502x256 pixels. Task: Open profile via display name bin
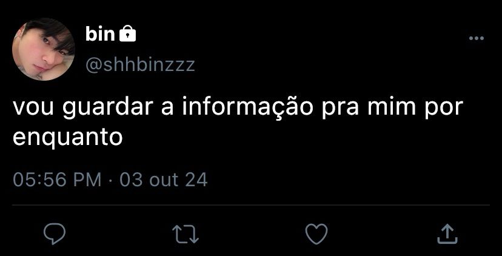(100, 35)
